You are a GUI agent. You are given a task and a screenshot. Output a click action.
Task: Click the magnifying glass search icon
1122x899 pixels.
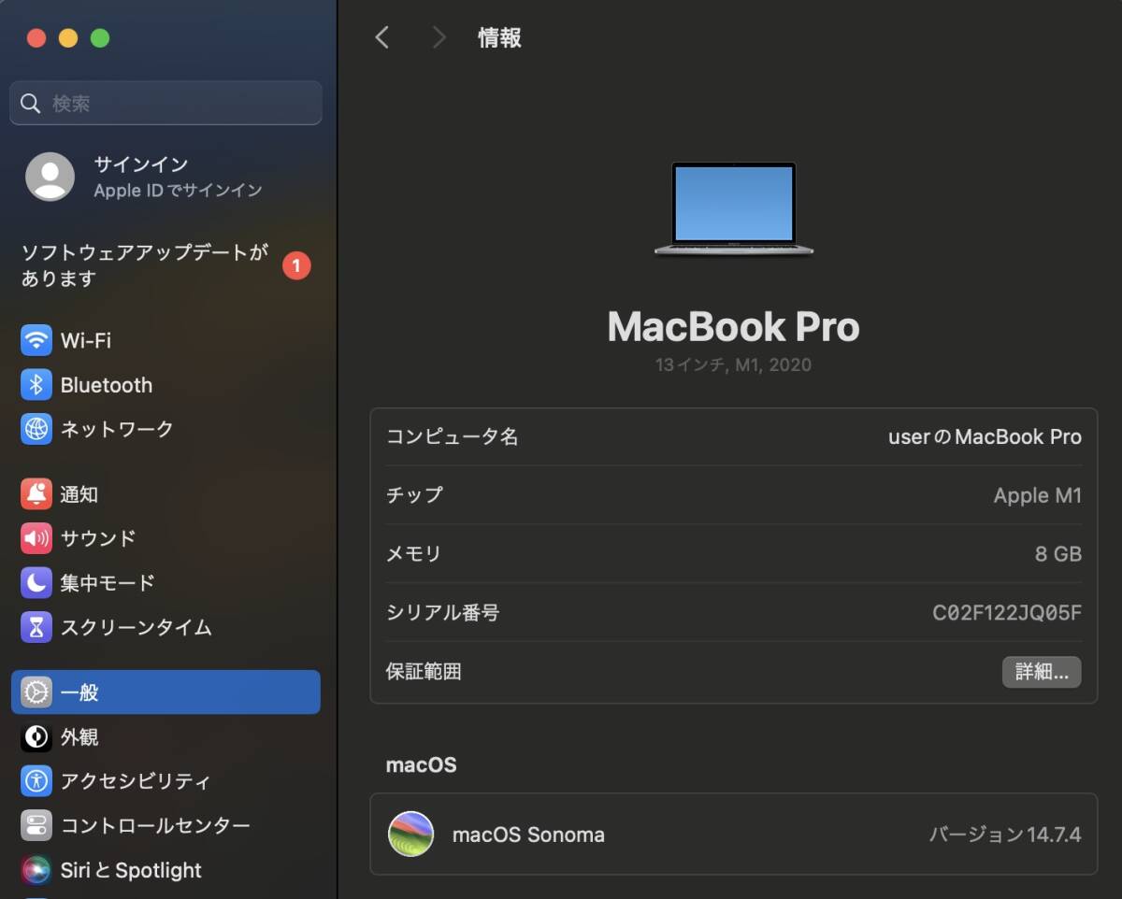point(31,104)
